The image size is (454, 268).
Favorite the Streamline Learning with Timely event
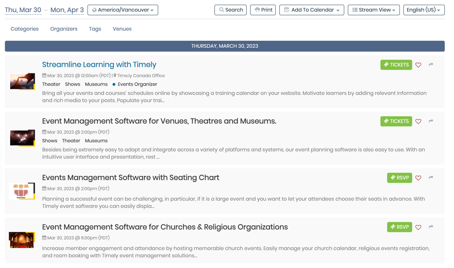click(x=418, y=65)
